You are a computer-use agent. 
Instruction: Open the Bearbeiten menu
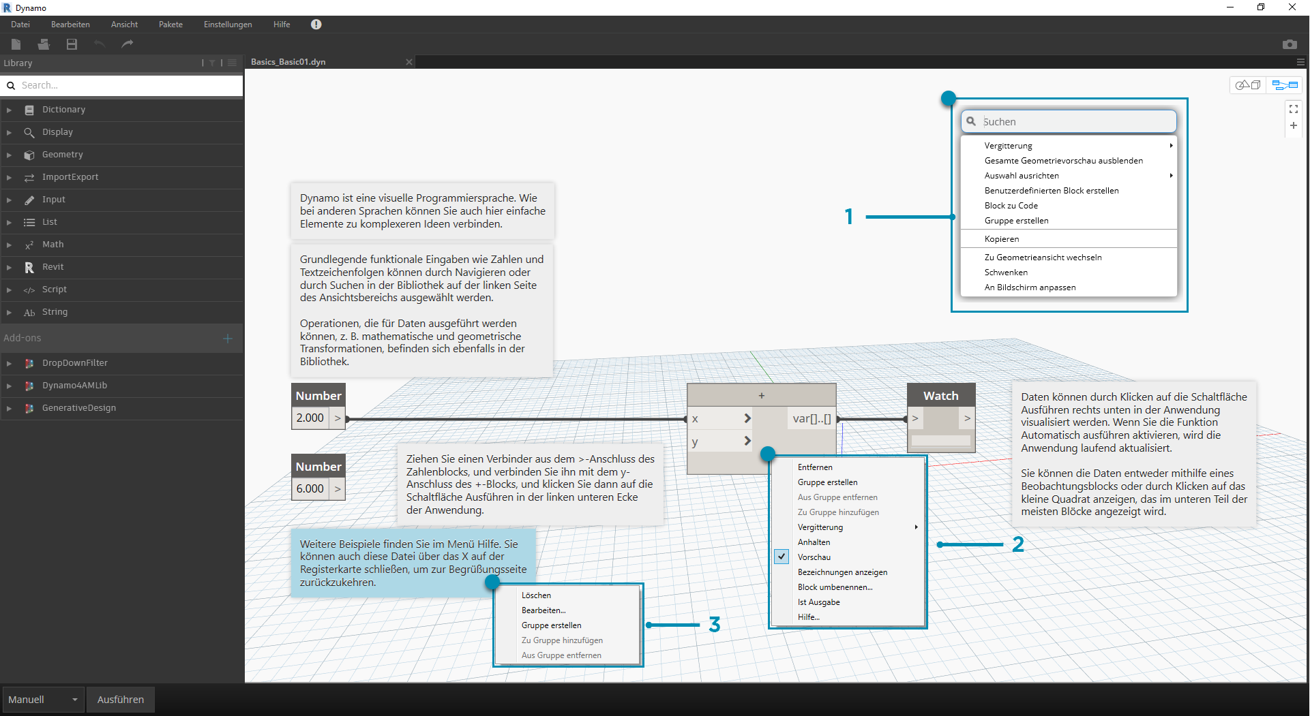pyautogui.click(x=70, y=25)
